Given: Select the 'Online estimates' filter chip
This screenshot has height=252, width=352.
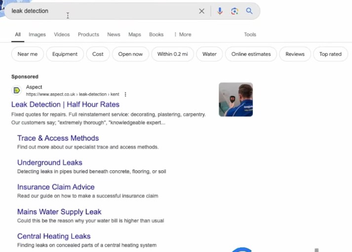Looking at the screenshot, I should 251,54.
